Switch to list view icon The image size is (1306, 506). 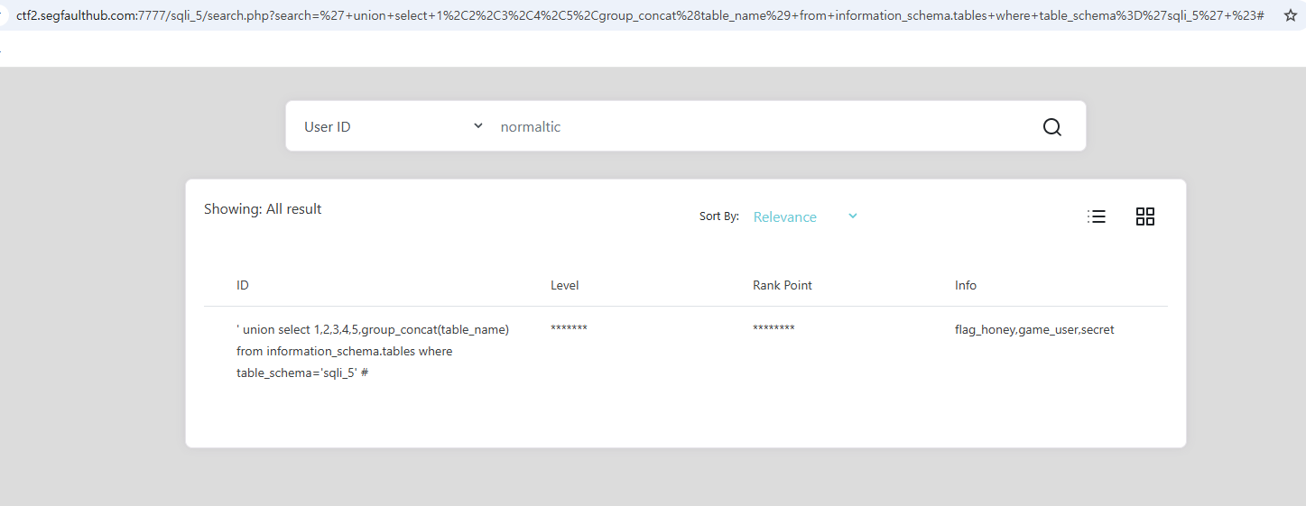tap(1097, 216)
